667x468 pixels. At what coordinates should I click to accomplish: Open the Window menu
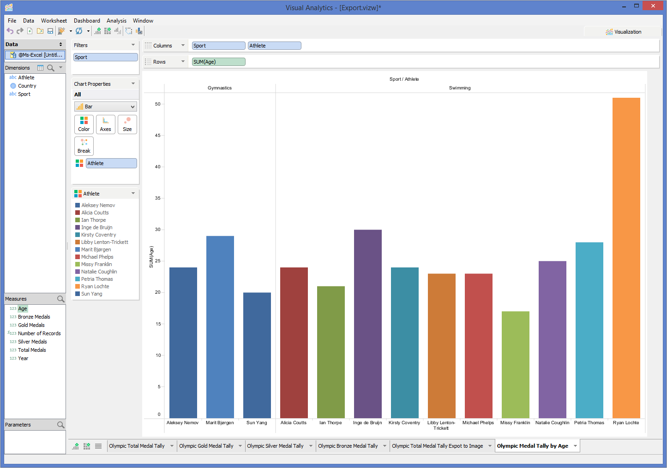pos(143,21)
